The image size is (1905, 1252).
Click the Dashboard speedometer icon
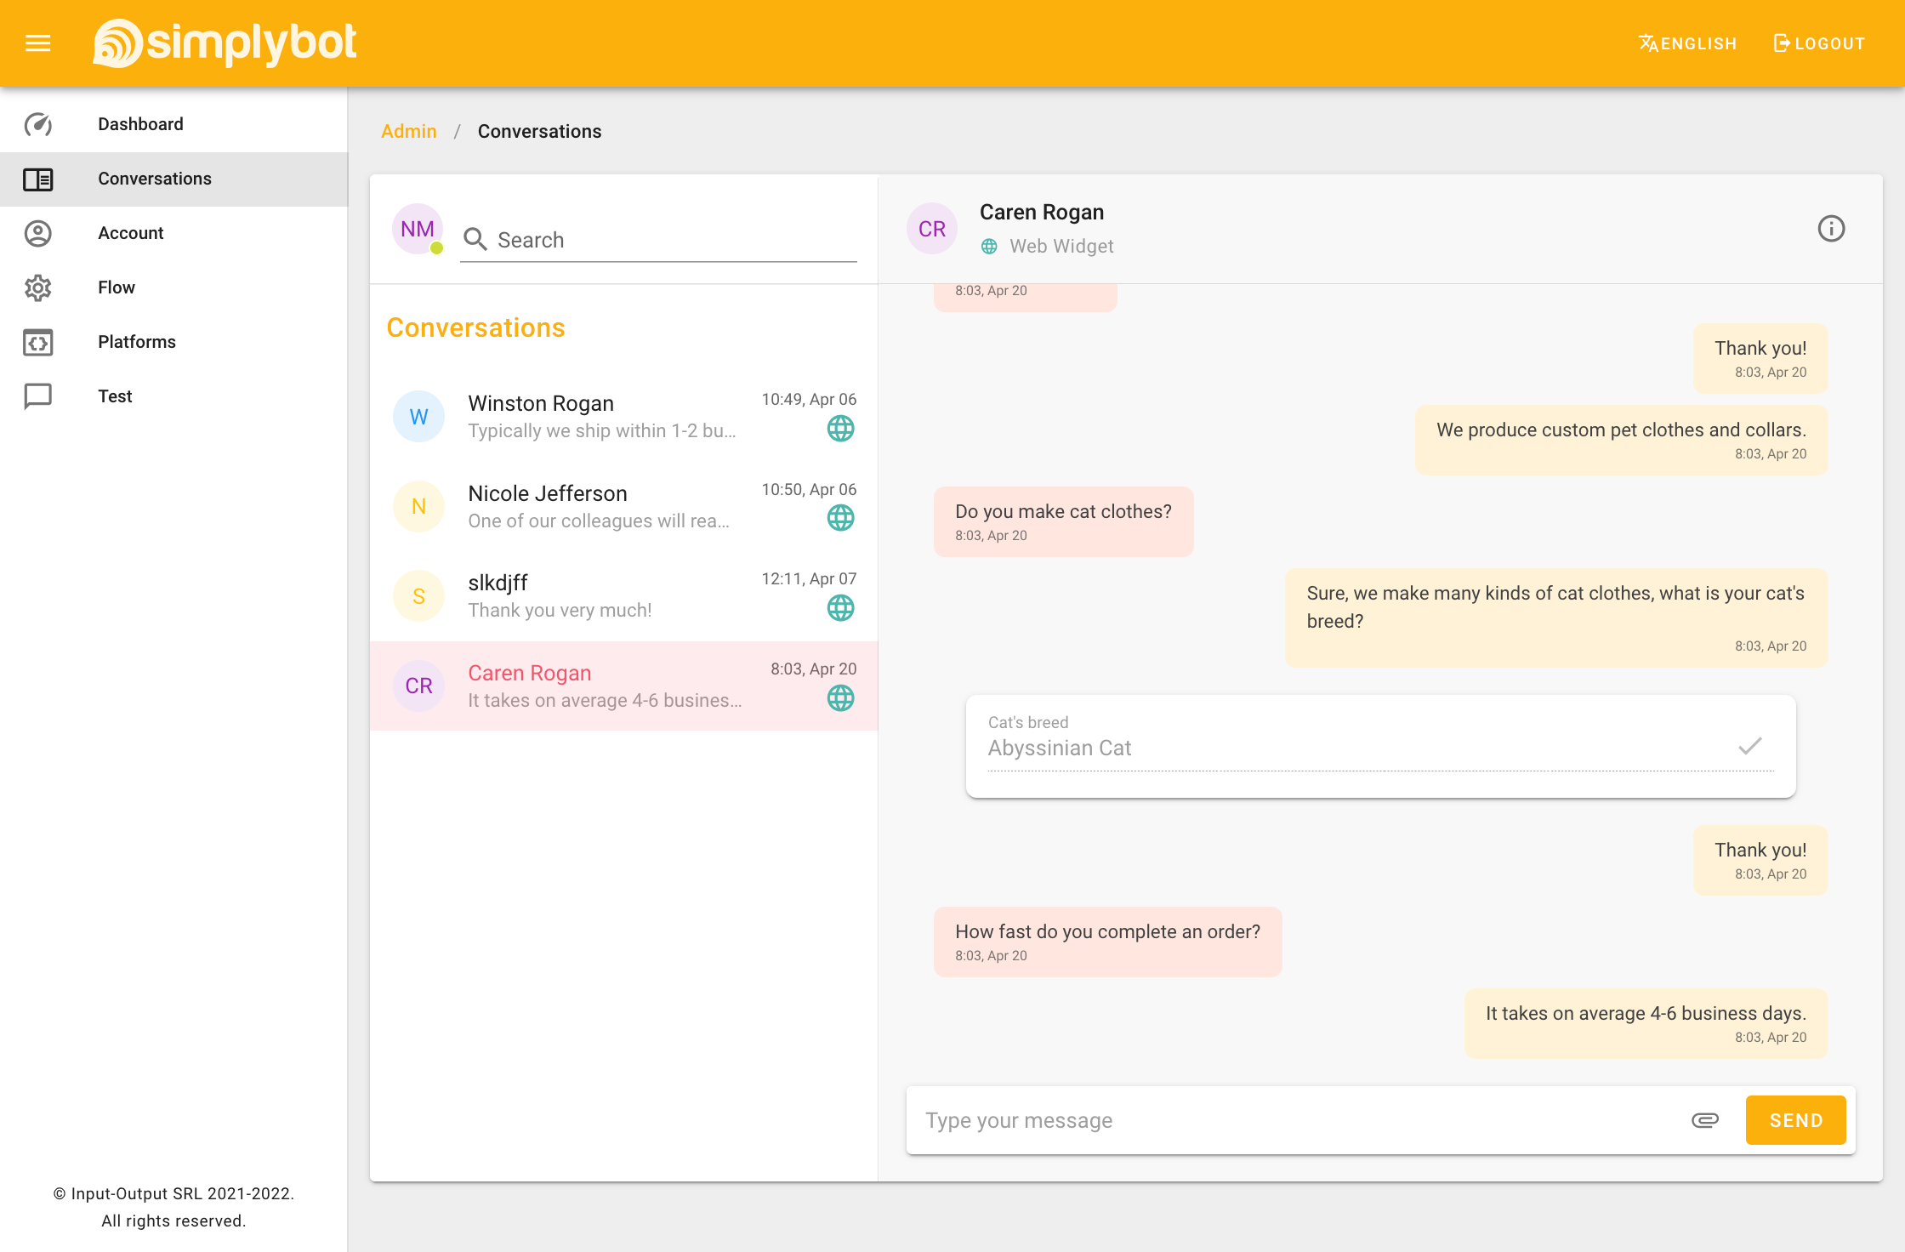[38, 124]
